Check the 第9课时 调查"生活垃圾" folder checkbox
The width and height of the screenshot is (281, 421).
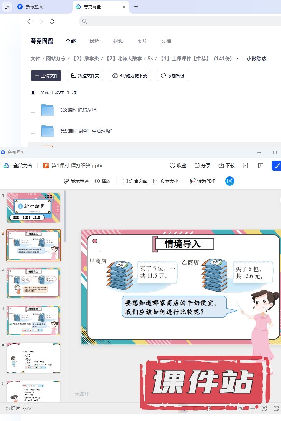[33, 131]
